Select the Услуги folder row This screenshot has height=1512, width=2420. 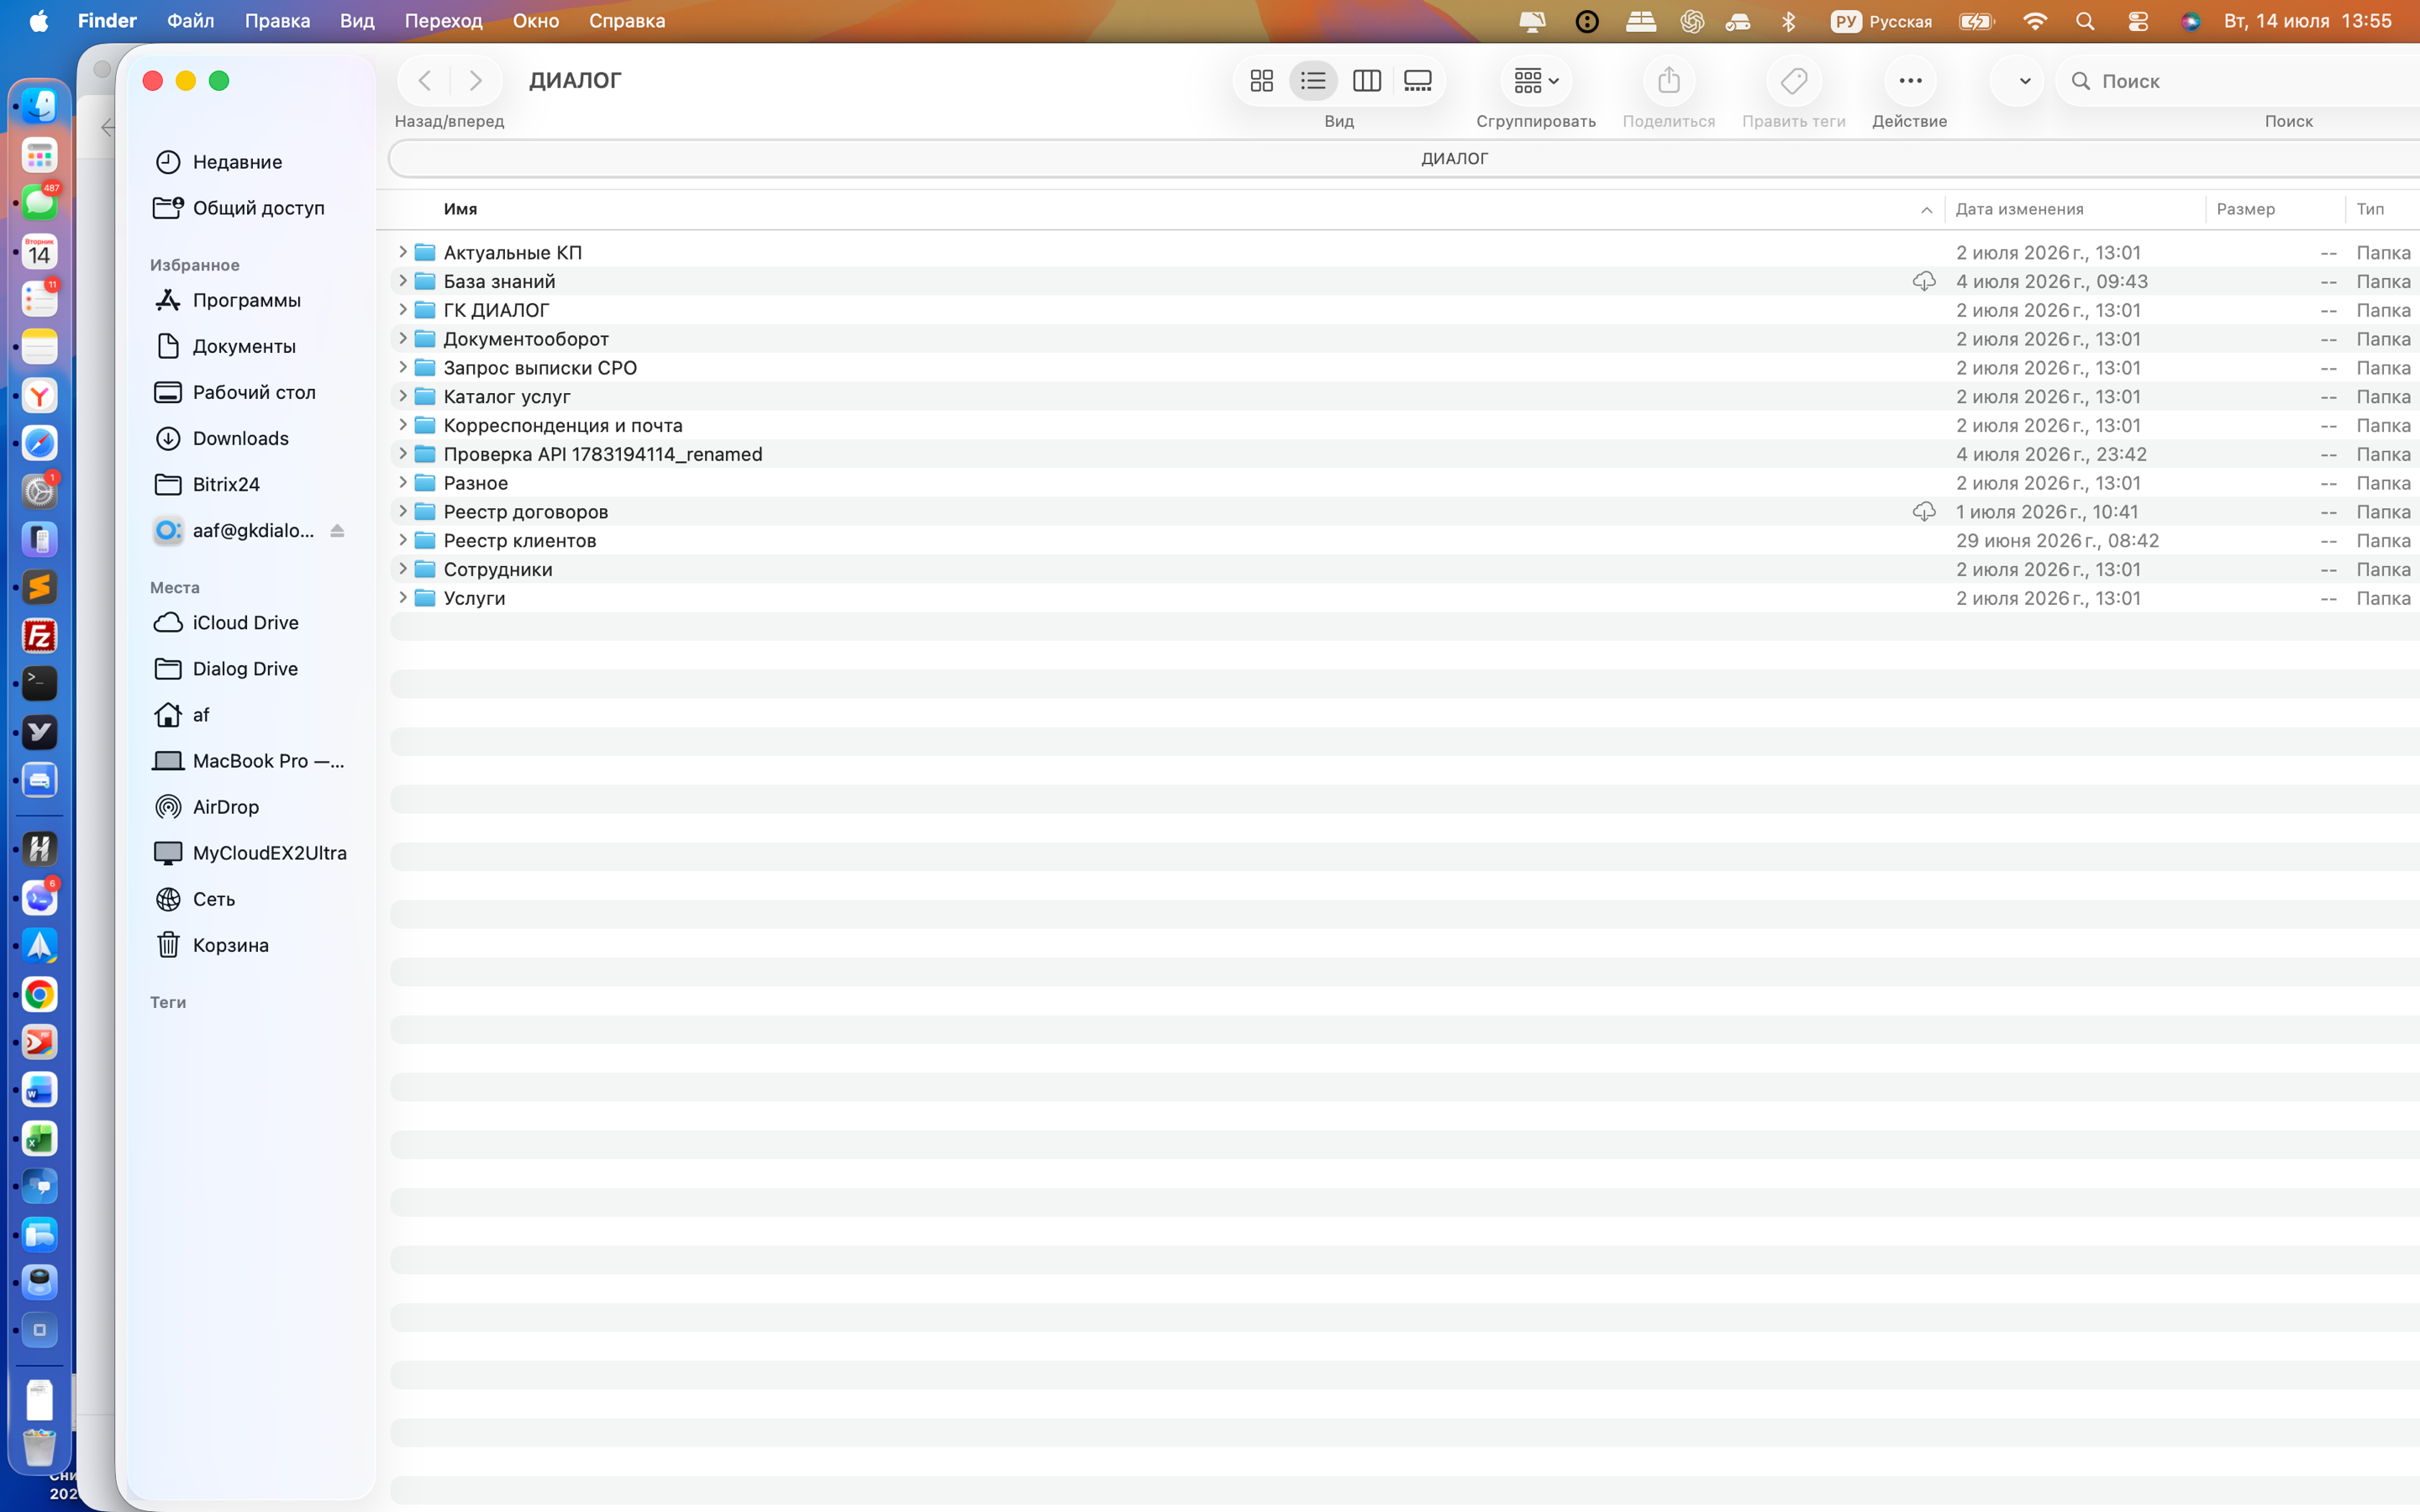(x=1405, y=598)
